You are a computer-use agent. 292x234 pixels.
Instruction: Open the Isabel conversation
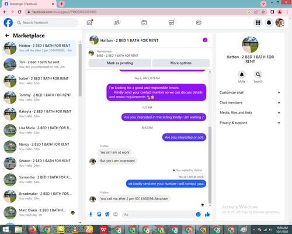point(39,81)
